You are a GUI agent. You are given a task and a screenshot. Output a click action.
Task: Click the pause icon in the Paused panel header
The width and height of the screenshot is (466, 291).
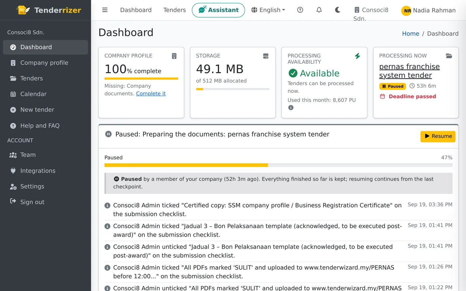tap(108, 134)
